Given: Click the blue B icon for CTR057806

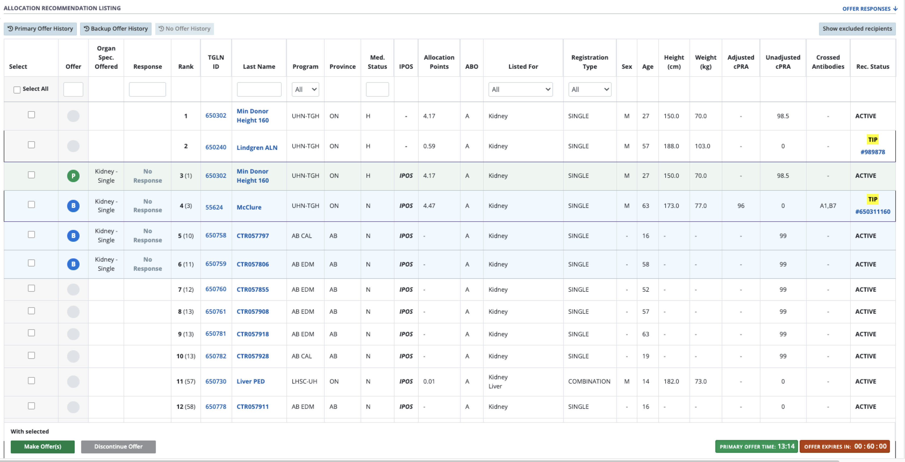Looking at the screenshot, I should [x=73, y=264].
